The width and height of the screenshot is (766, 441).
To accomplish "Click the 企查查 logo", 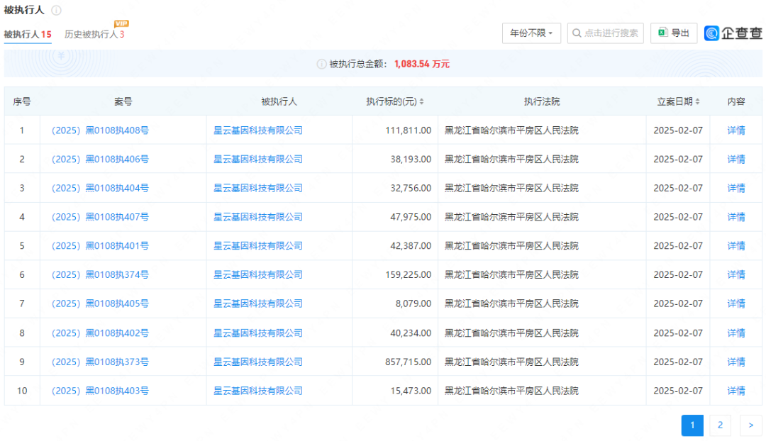I will click(x=733, y=33).
